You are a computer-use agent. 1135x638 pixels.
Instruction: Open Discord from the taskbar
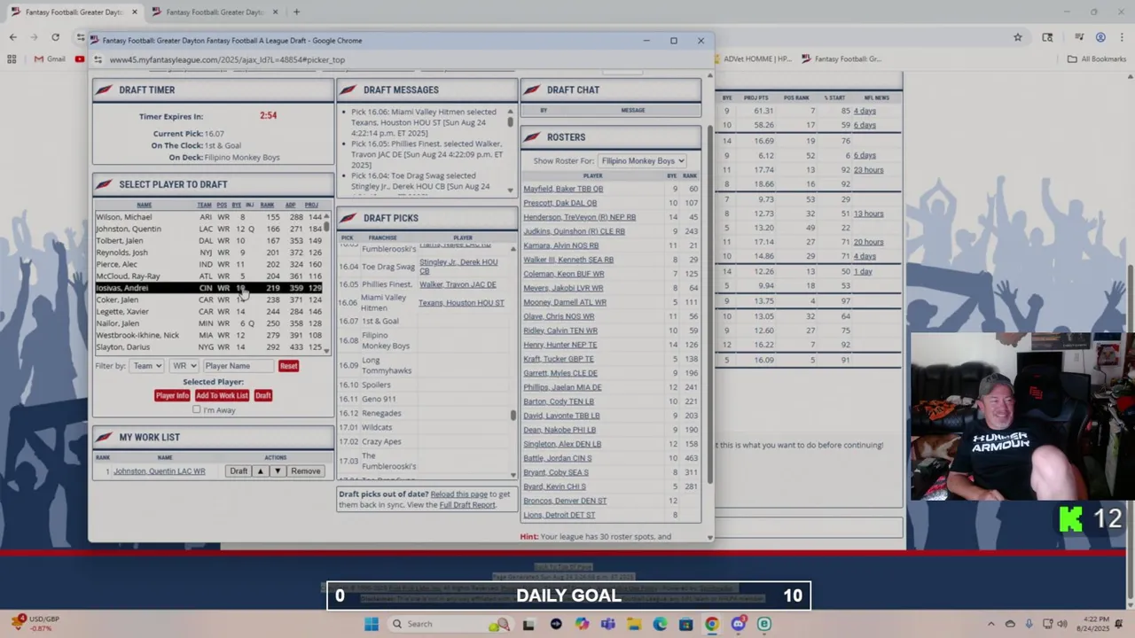[x=738, y=624]
